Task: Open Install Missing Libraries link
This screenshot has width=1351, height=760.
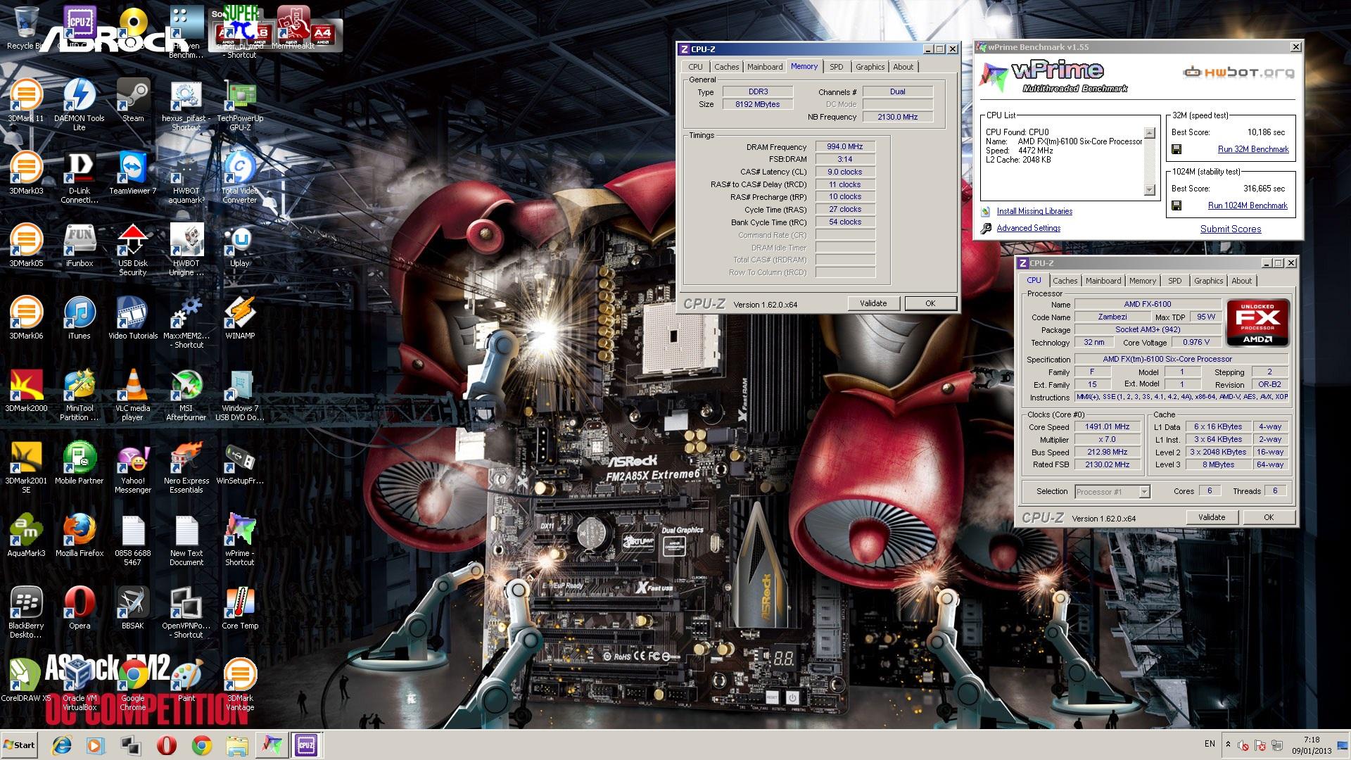Action: pyautogui.click(x=1034, y=211)
